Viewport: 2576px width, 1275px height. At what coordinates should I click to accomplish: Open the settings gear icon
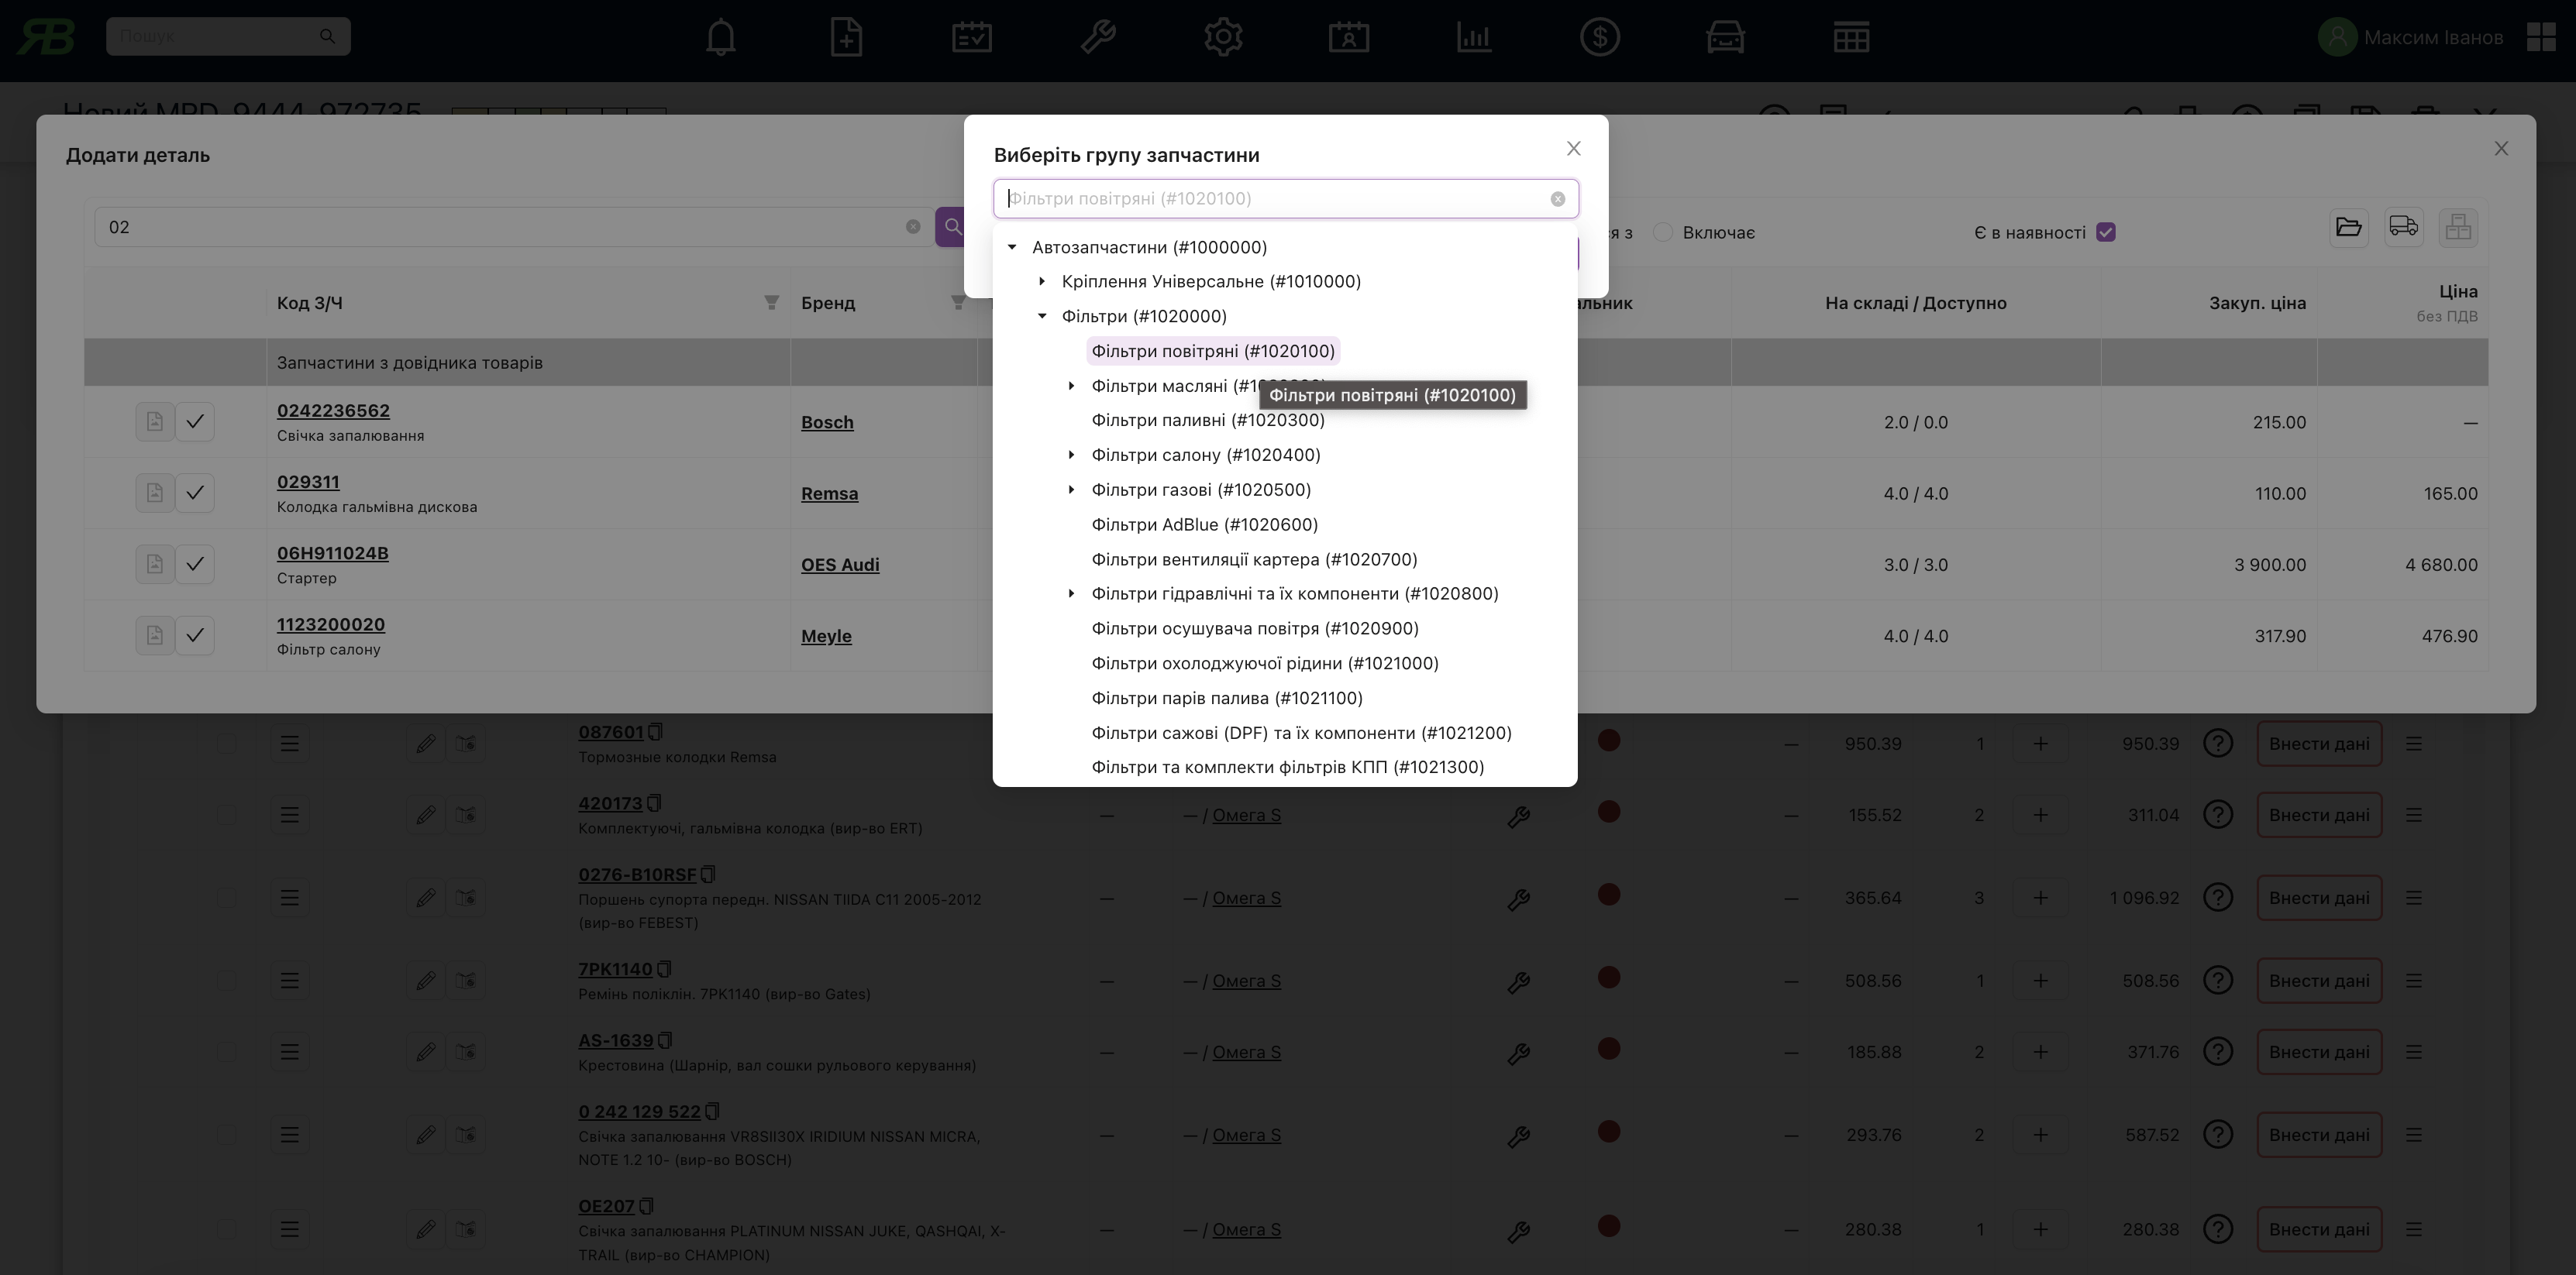click(1223, 38)
